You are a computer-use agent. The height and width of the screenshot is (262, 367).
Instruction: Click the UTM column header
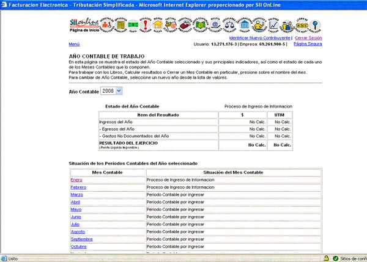click(x=280, y=115)
